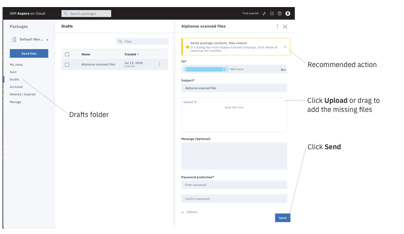The height and width of the screenshot is (234, 404).
Task: Open the Upload dropdown
Action: pyautogui.click(x=190, y=102)
